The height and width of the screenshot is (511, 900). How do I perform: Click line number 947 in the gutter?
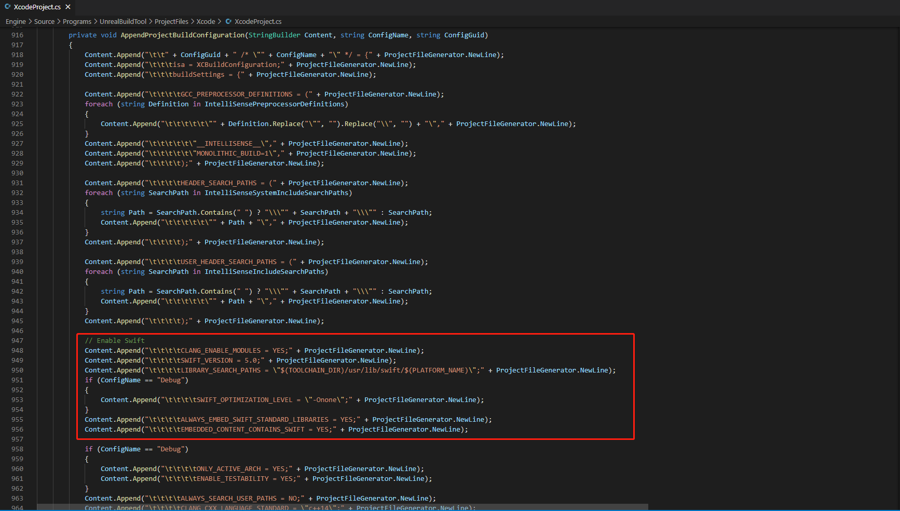click(x=17, y=340)
